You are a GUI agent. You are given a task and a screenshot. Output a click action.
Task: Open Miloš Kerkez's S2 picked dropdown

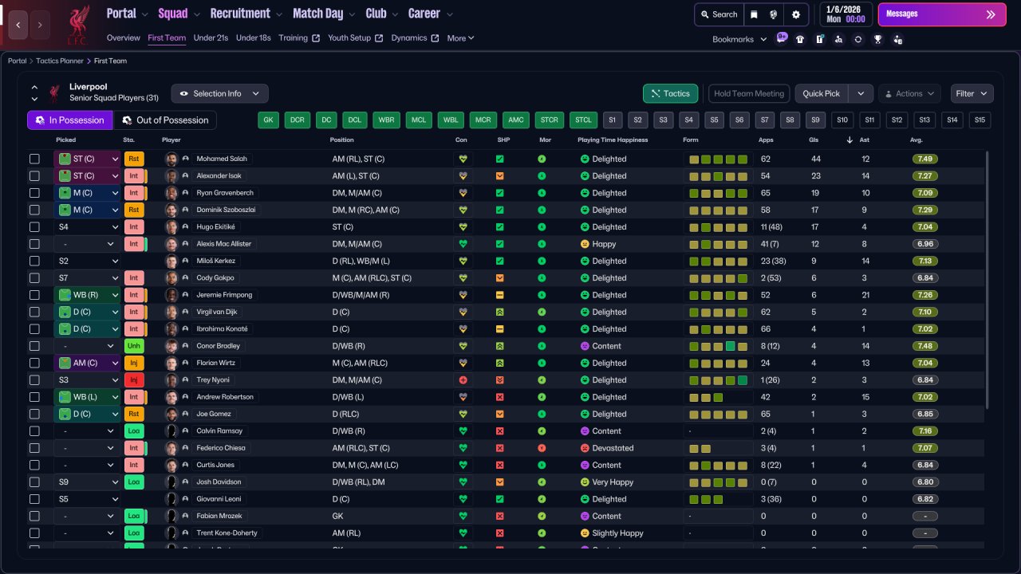click(87, 261)
